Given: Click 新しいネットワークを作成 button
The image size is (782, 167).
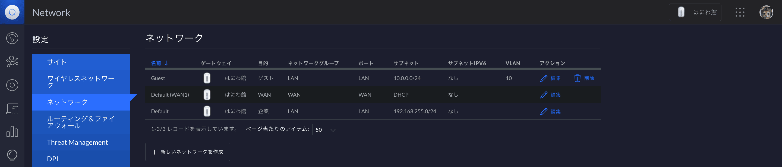Looking at the screenshot, I should tap(188, 152).
